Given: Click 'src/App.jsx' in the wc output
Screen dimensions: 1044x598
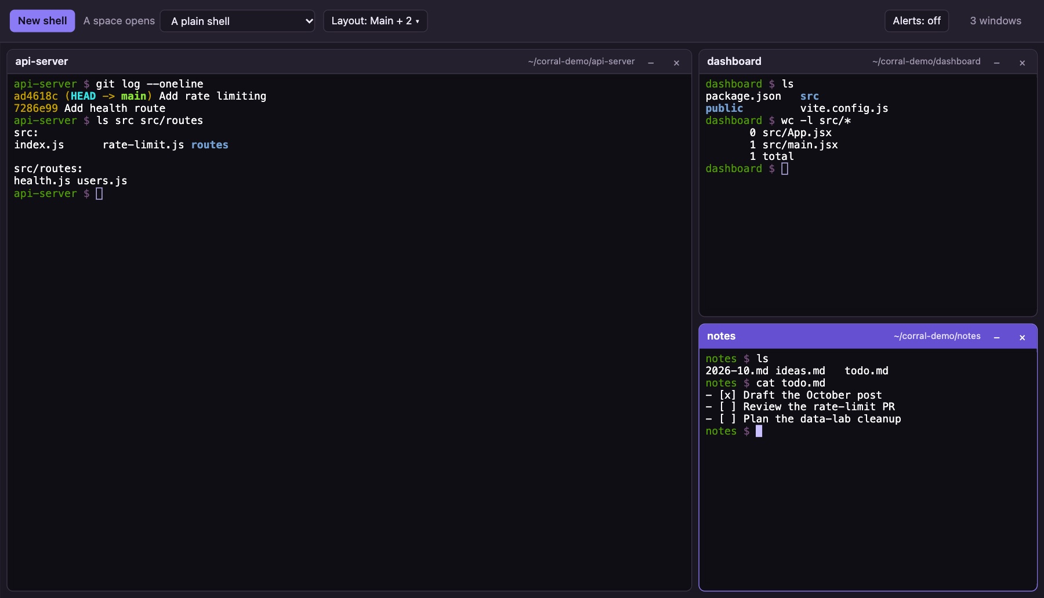Looking at the screenshot, I should click(x=797, y=133).
